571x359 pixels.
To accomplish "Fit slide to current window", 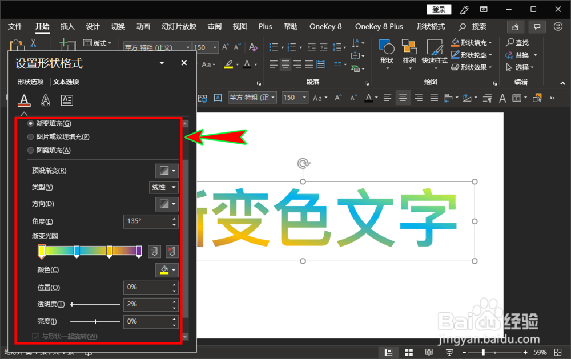I will point(558,352).
